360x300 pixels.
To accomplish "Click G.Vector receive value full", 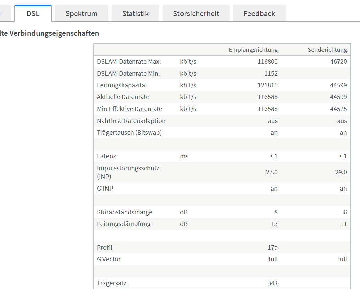I will [x=273, y=259].
